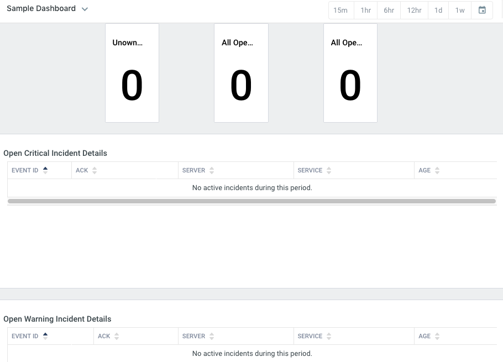Click Open Critical Incident Details heading
The width and height of the screenshot is (503, 362).
[55, 153]
